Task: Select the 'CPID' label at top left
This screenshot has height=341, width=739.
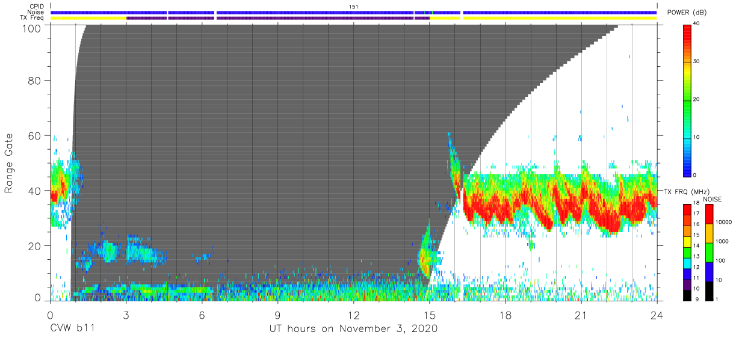Action: tap(38, 7)
